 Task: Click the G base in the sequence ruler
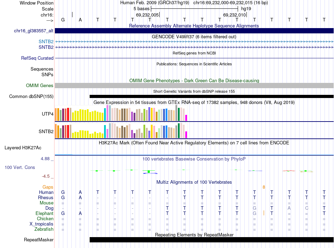click(63, 20)
